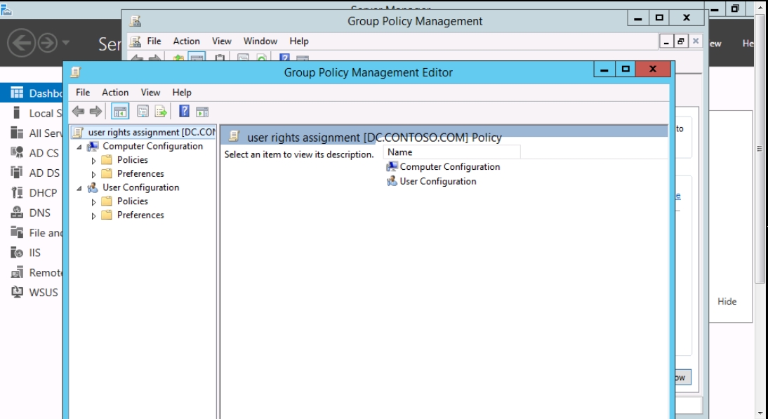Viewport: 768px width, 419px height.
Task: Open Action menu in Group Policy Management Editor
Action: [115, 93]
